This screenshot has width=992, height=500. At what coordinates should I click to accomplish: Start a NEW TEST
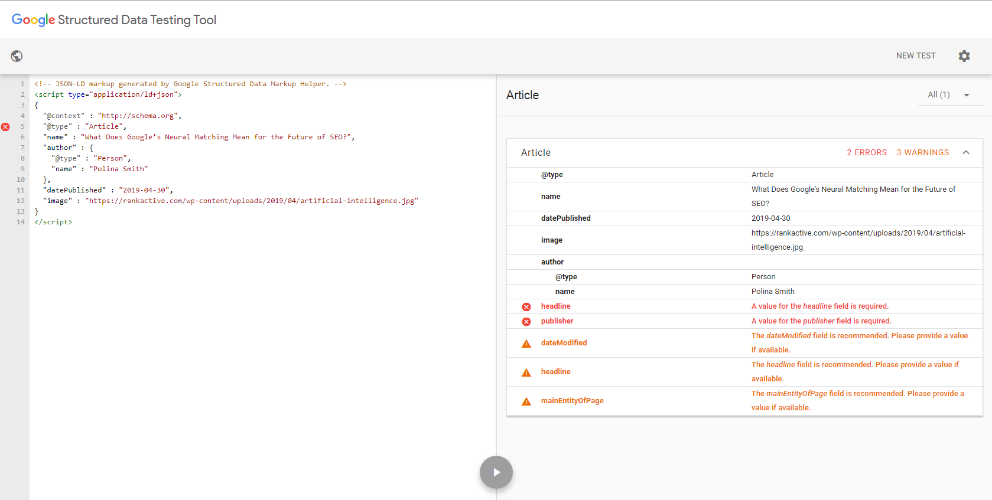click(916, 55)
